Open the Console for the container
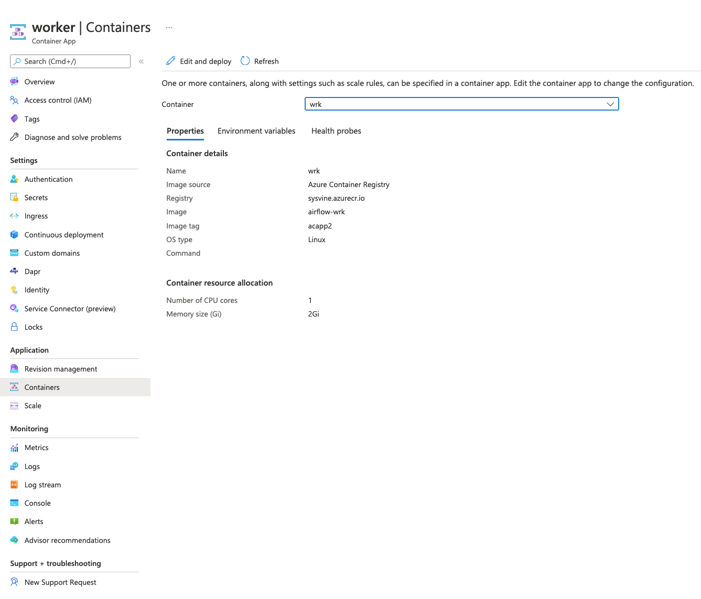Image resolution: width=701 pixels, height=599 pixels. coord(37,503)
